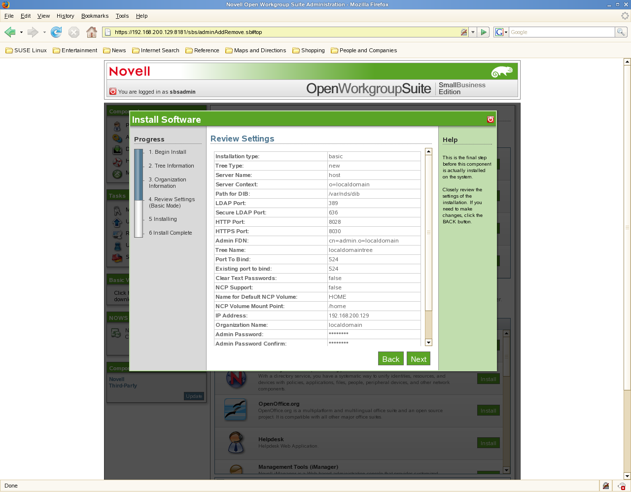This screenshot has width=631, height=492.
Task: Click the broken security icon in address bar
Action: [464, 32]
